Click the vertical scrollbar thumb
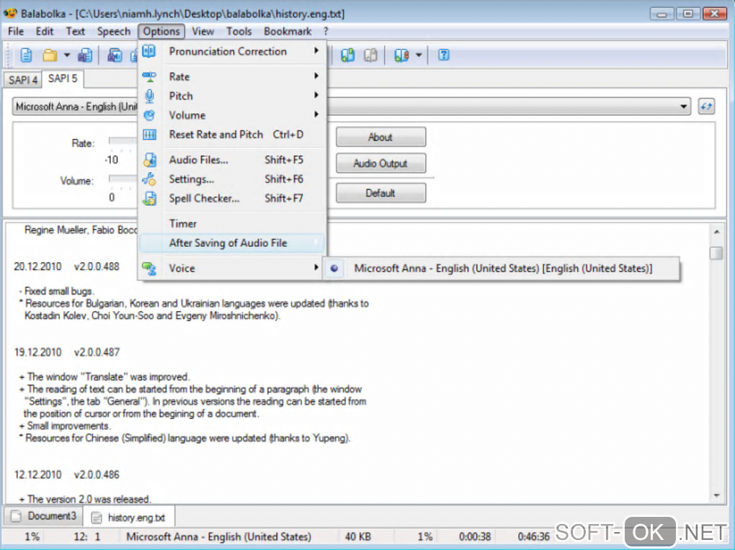 pos(716,253)
